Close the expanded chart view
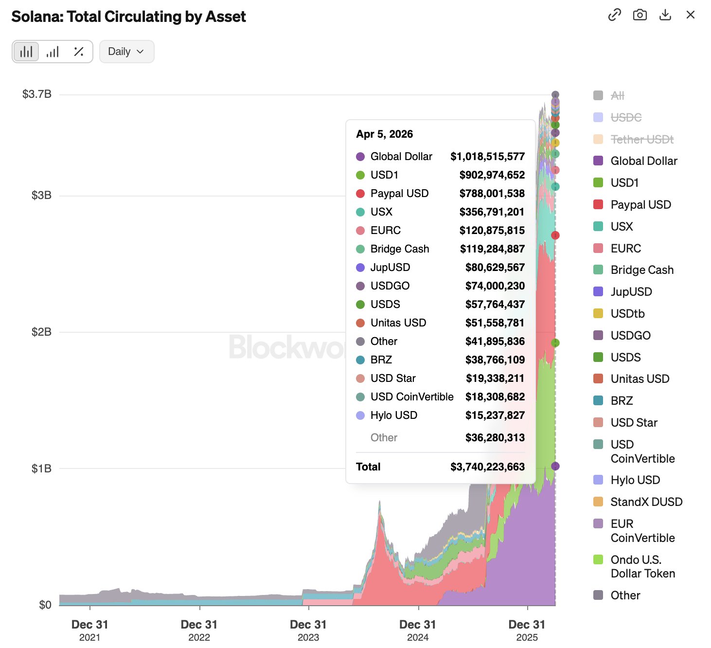This screenshot has height=648, width=711. [691, 15]
